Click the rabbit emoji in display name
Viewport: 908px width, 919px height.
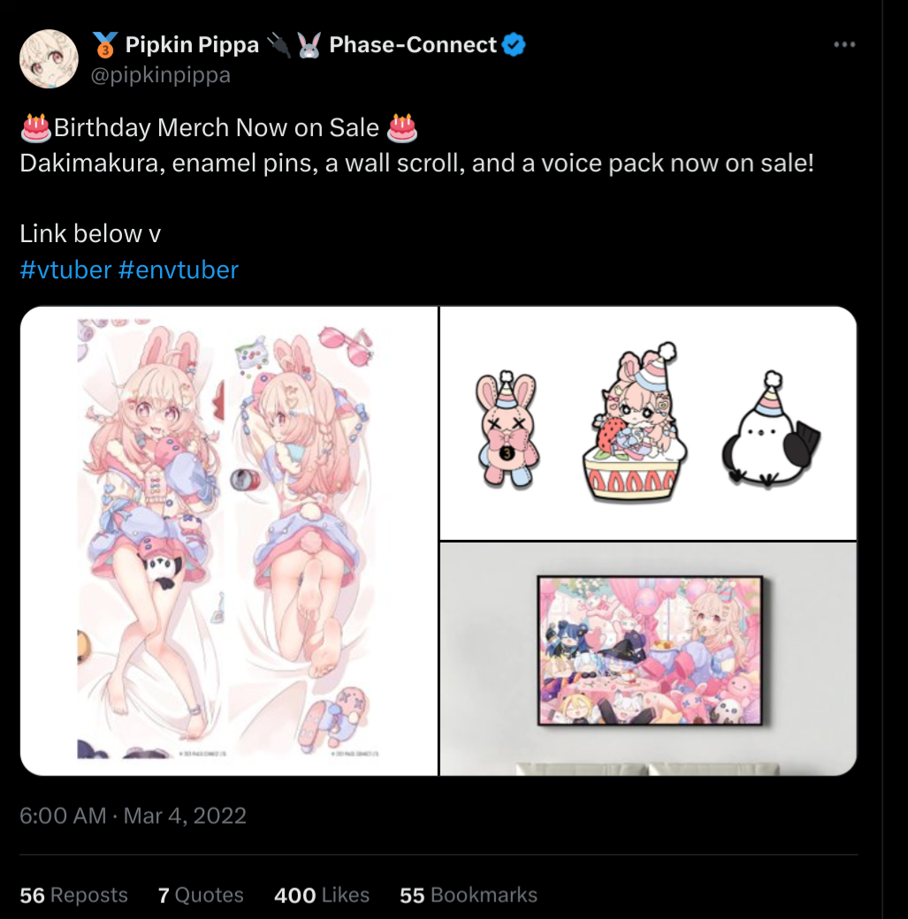pos(309,44)
